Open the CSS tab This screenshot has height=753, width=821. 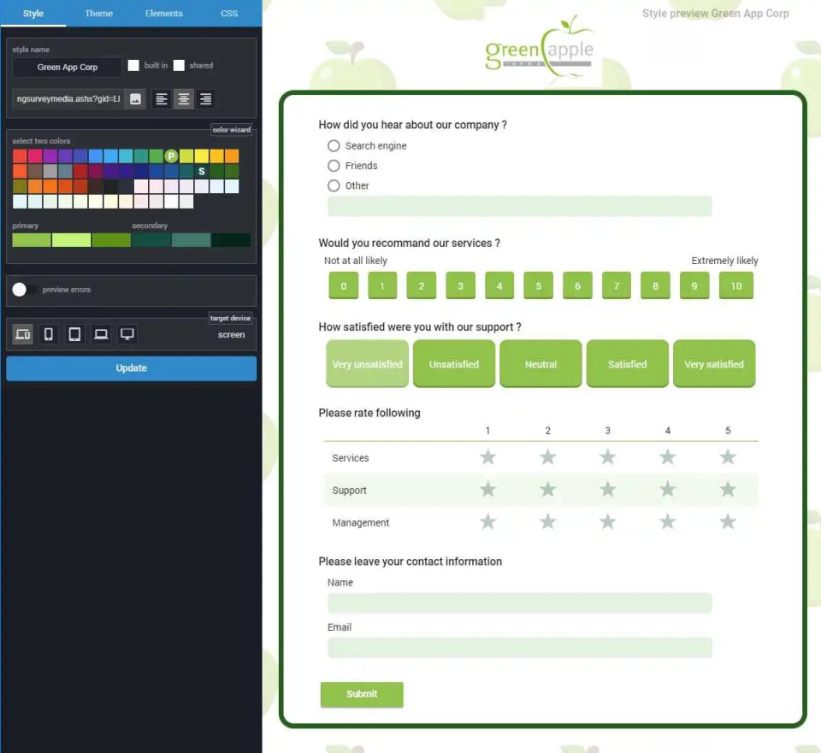229,13
